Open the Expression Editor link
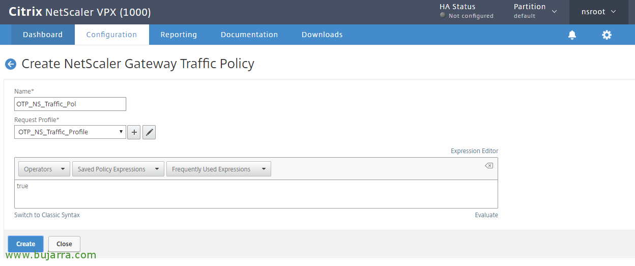The height and width of the screenshot is (266, 635). click(x=474, y=151)
